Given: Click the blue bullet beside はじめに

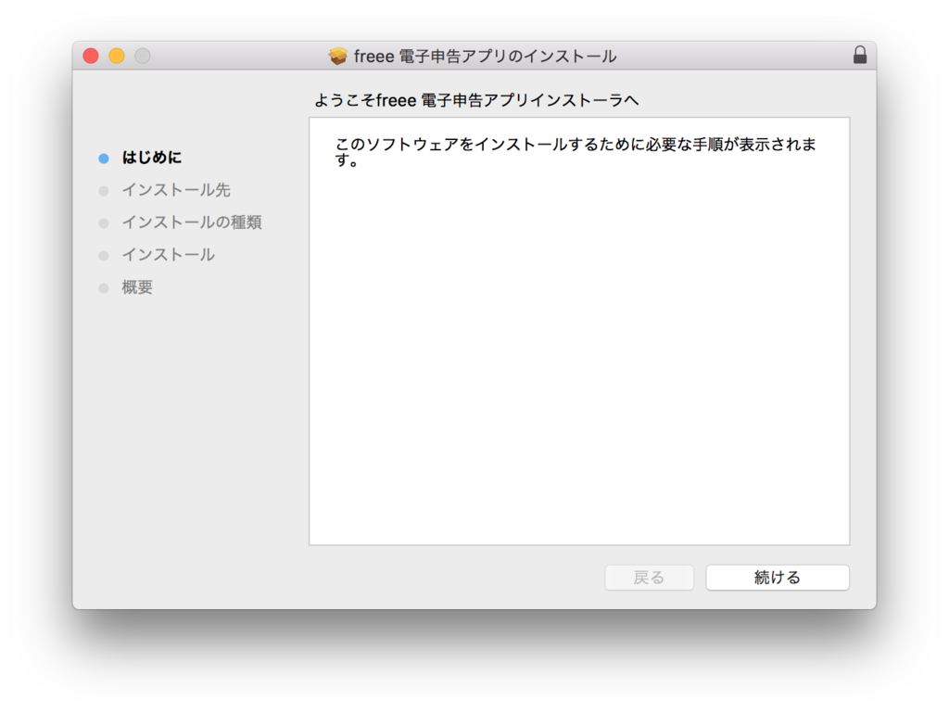Looking at the screenshot, I should click(x=104, y=159).
